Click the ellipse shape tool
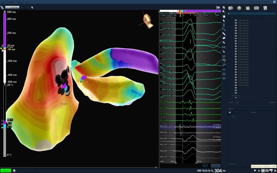The height and width of the screenshot is (173, 277). coord(224,38)
